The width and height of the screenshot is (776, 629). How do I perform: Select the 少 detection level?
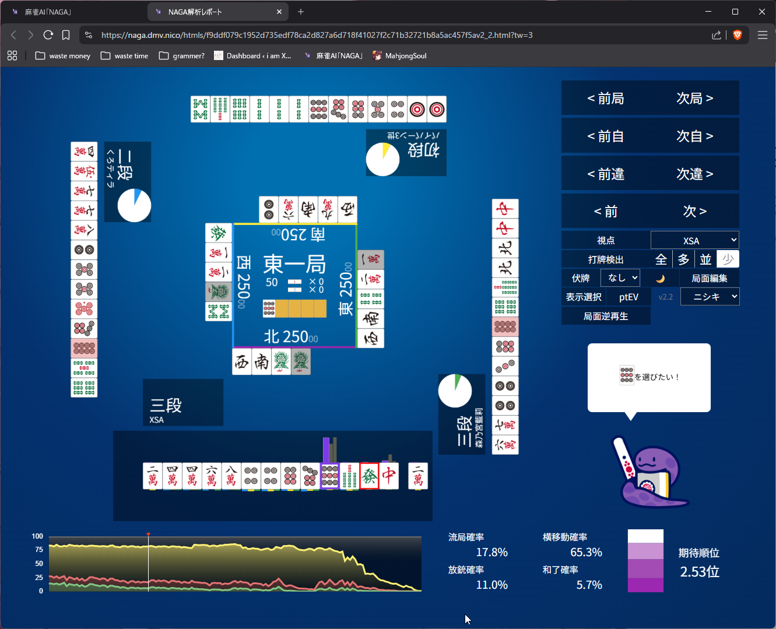[x=728, y=259]
